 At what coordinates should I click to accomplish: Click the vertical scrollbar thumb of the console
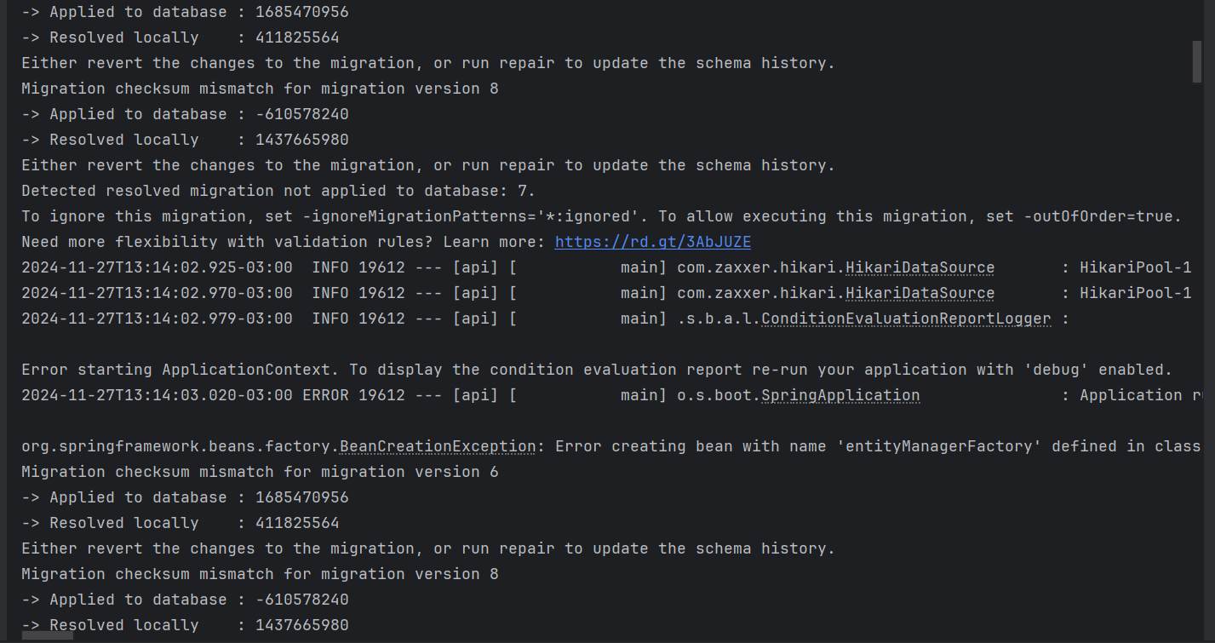[1196, 61]
